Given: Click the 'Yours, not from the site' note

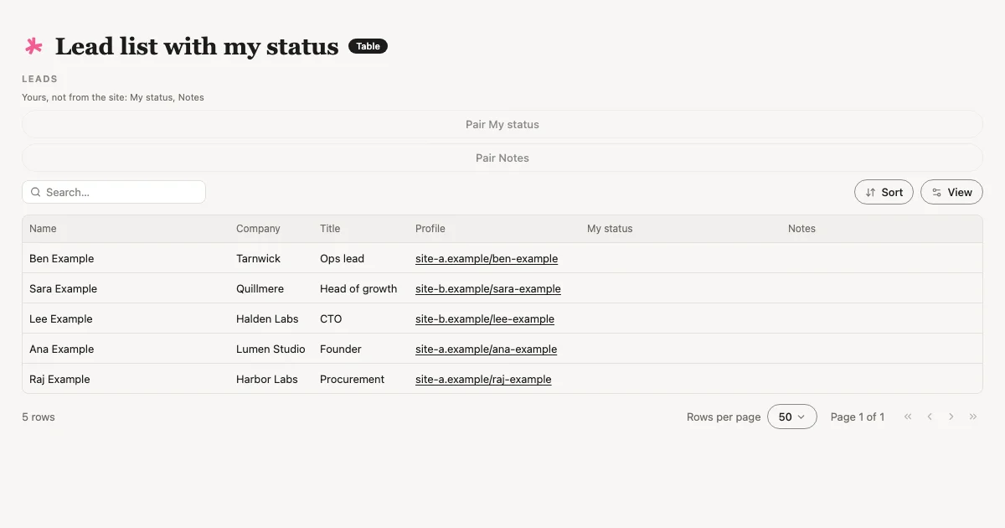Looking at the screenshot, I should [113, 97].
